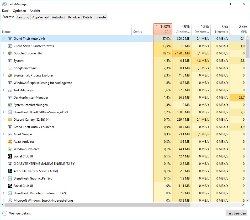The height and width of the screenshot is (220, 250).
Task: Click the Grand Theft Auto V Launcher icon
Action: coord(10,127)
